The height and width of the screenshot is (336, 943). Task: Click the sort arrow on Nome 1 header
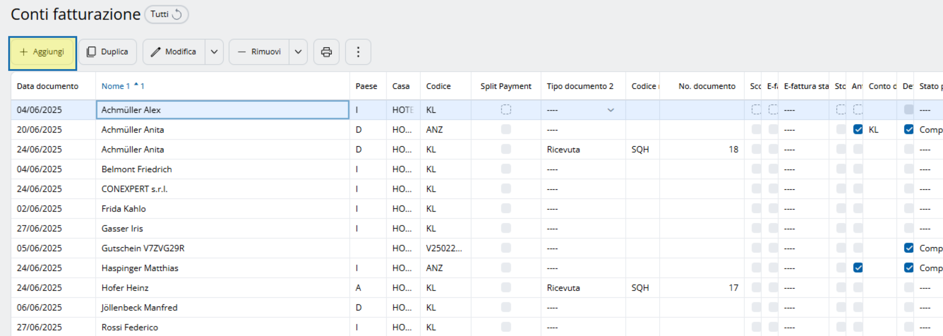click(136, 85)
